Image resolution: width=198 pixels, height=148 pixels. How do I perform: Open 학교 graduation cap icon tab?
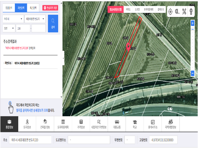point(135,124)
